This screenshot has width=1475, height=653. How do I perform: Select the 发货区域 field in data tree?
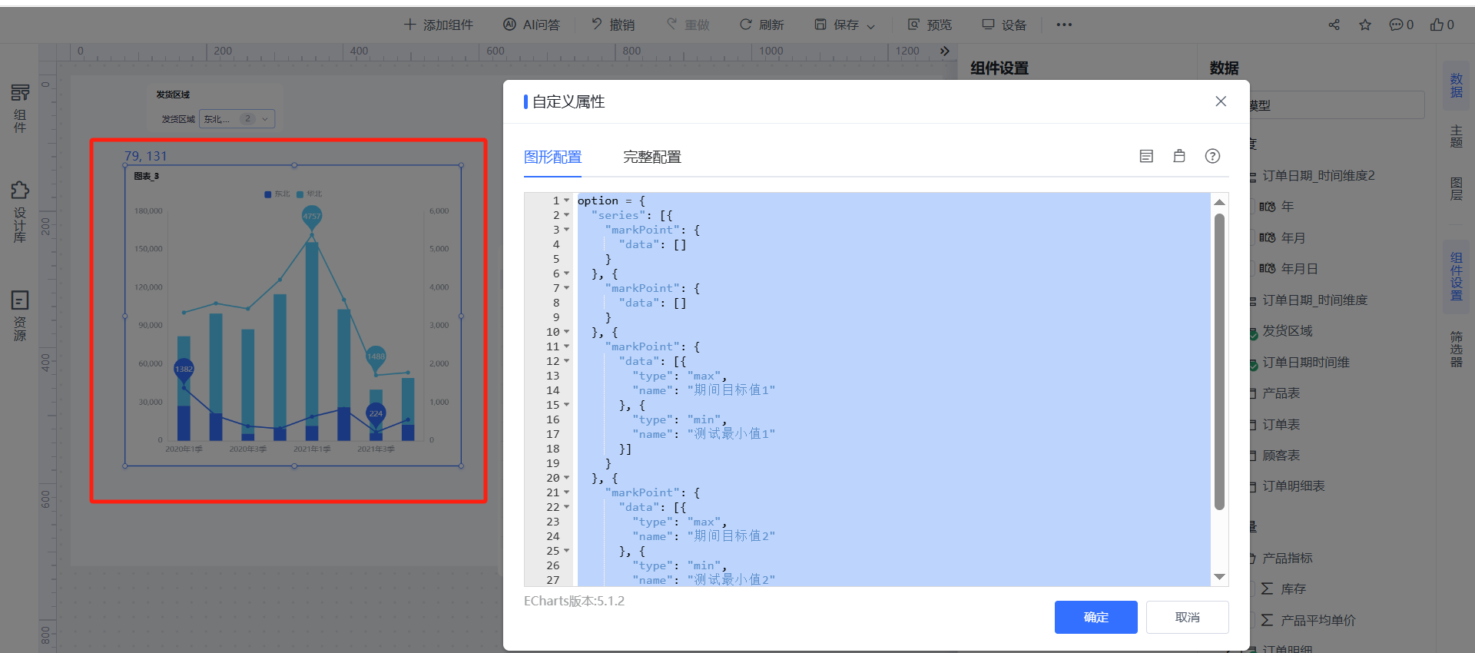(x=1287, y=331)
